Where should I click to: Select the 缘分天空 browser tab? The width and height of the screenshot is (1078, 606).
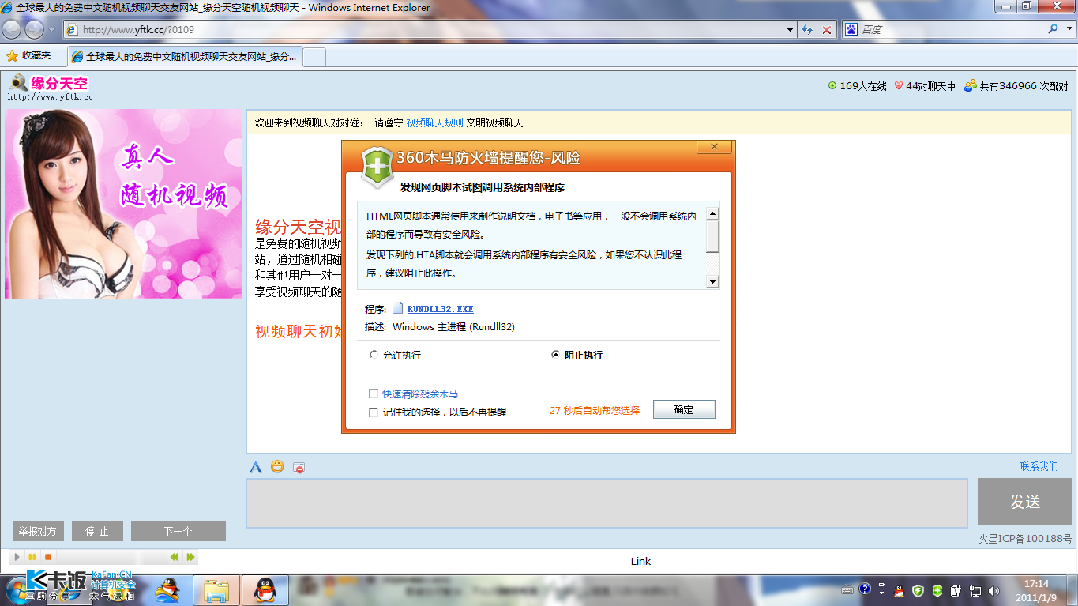(x=185, y=56)
